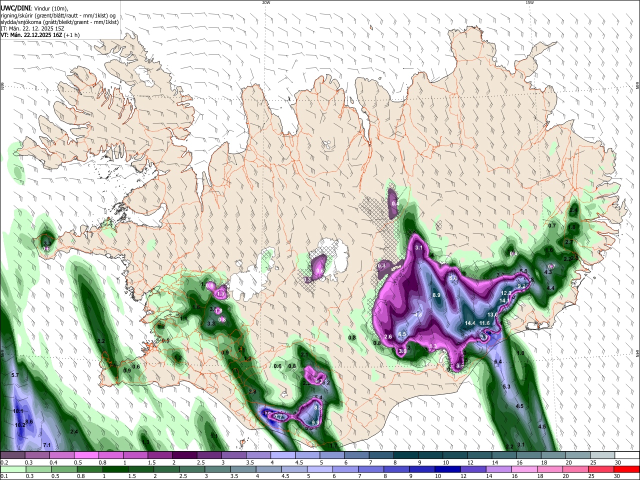This screenshot has height=480, width=640.
Task: Select pink rain swatch between 18 and 20
Action: tap(550, 469)
